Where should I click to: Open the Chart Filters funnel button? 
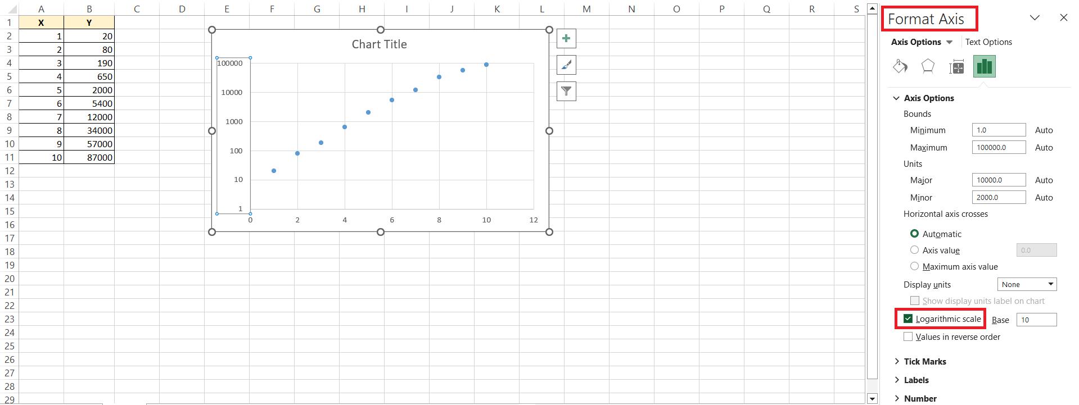pyautogui.click(x=566, y=91)
